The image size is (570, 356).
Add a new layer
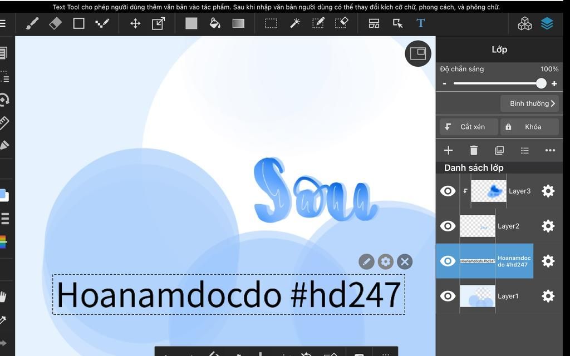click(449, 150)
